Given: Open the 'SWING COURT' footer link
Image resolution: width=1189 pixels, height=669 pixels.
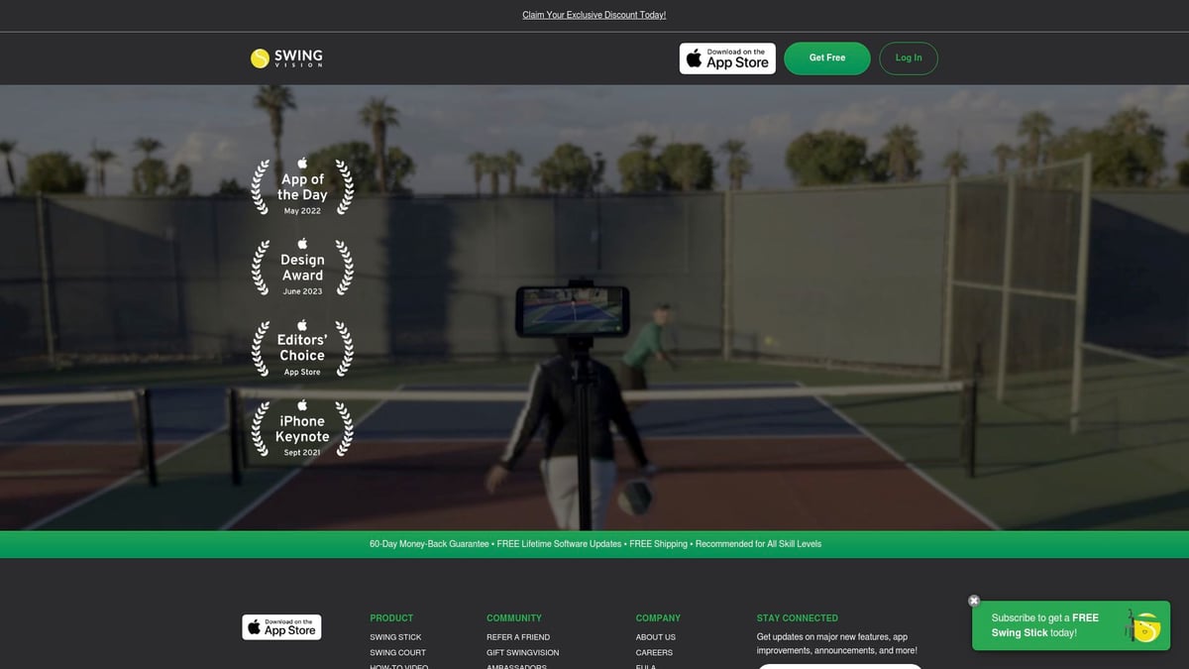Looking at the screenshot, I should coord(396,652).
